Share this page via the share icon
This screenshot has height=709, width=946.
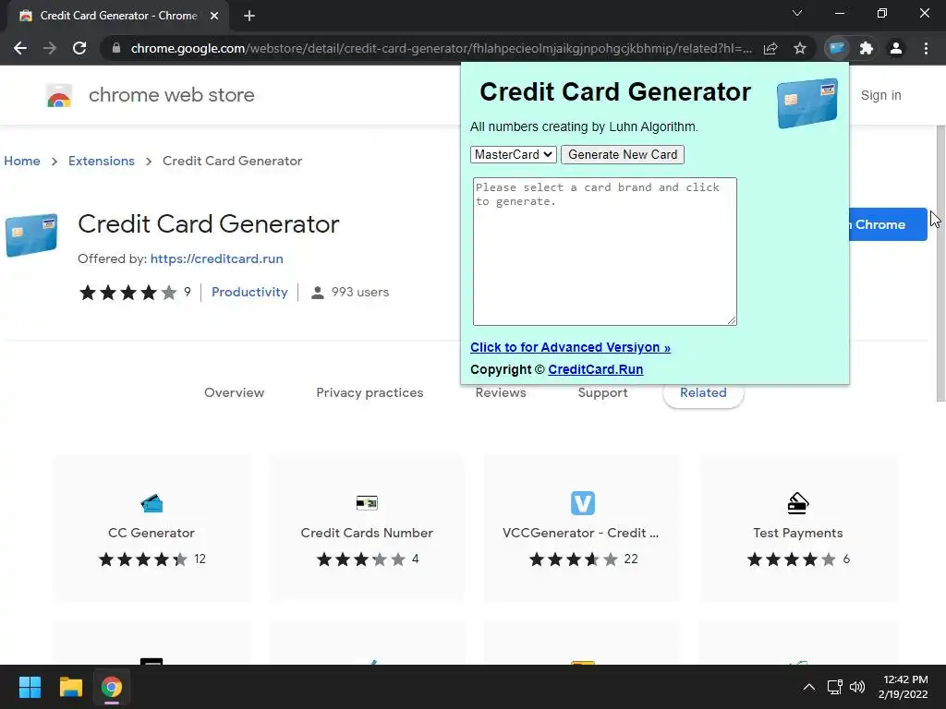tap(770, 48)
